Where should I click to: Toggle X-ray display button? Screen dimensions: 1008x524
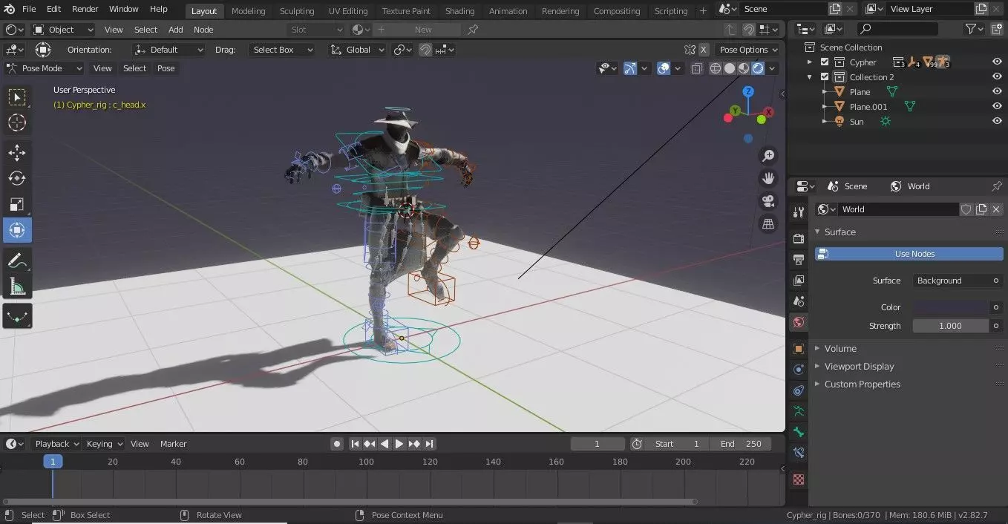pos(697,68)
